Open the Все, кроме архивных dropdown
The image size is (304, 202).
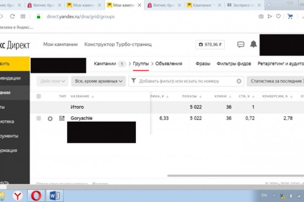[98, 81]
